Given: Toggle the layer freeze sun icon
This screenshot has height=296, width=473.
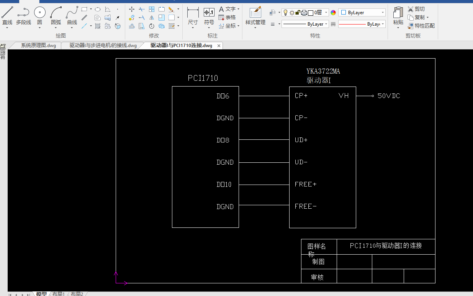Looking at the screenshot, I should click(x=292, y=13).
